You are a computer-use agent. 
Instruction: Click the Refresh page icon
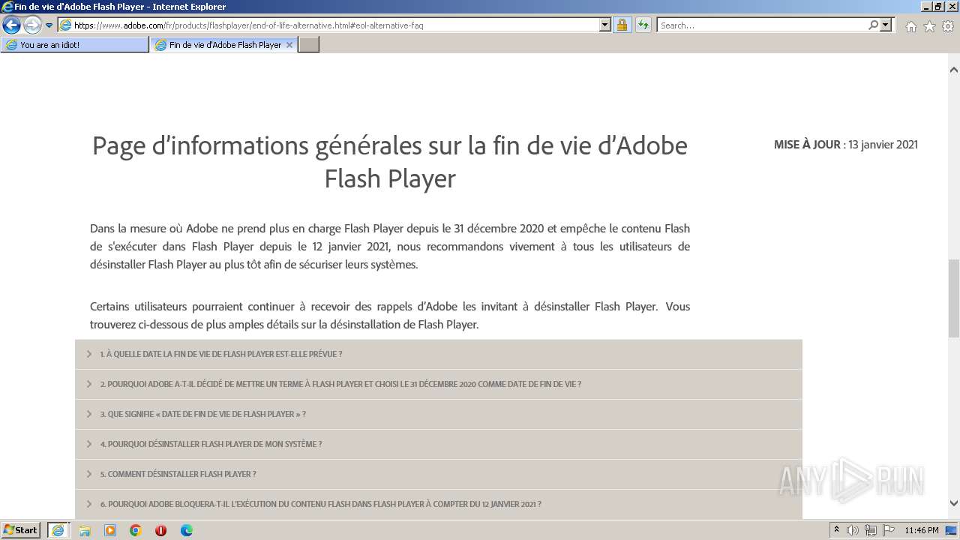pyautogui.click(x=643, y=25)
